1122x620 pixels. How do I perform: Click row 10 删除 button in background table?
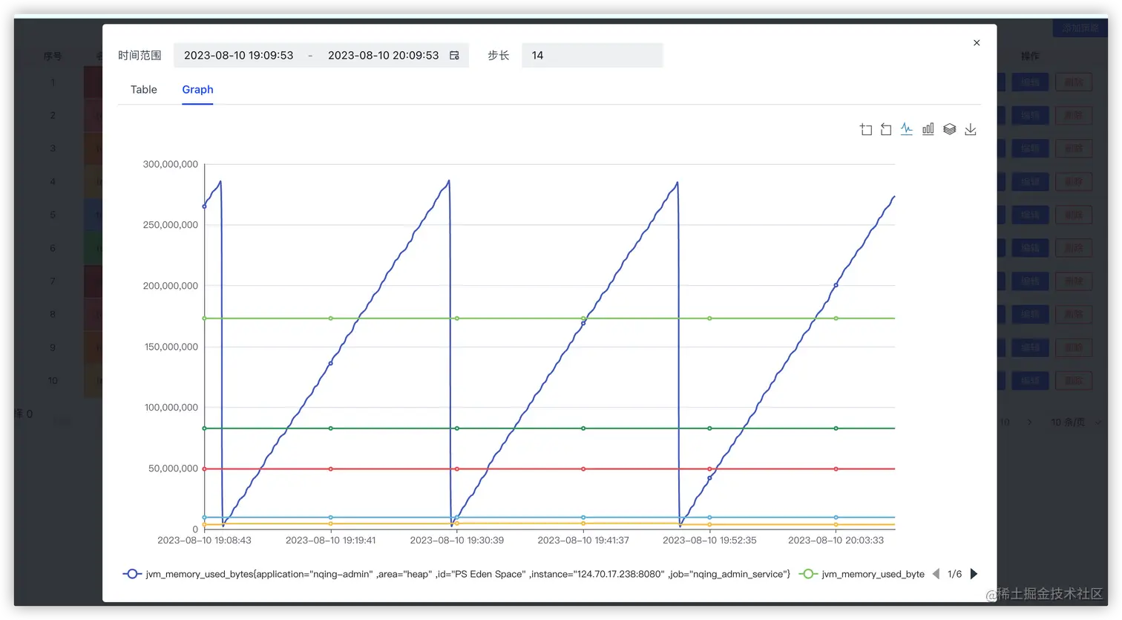[x=1074, y=381]
